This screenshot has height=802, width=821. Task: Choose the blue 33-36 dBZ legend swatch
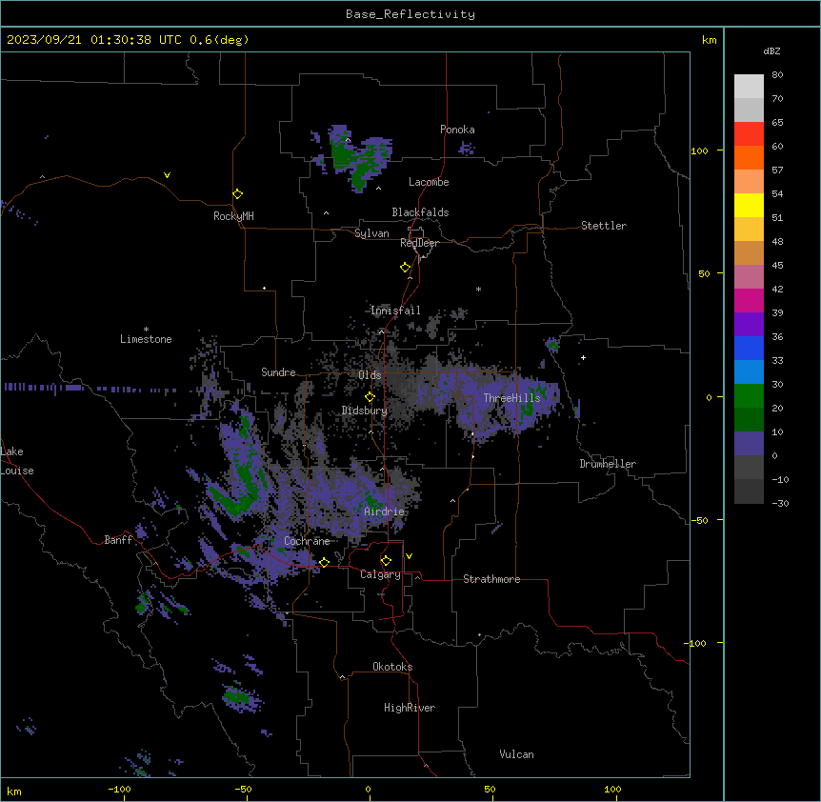[x=749, y=348]
